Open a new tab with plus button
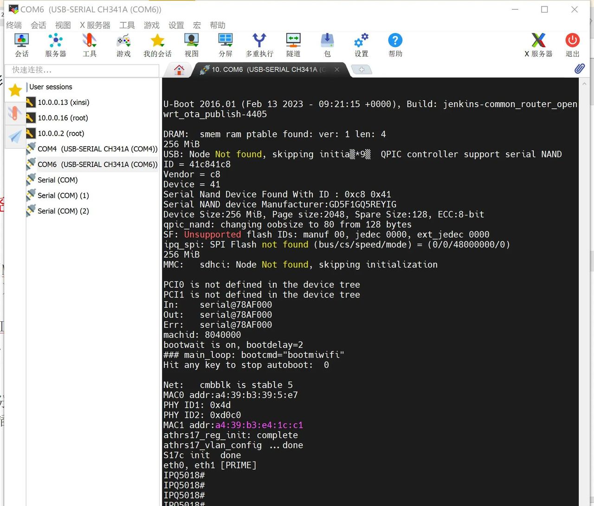The image size is (594, 506). 362,70
